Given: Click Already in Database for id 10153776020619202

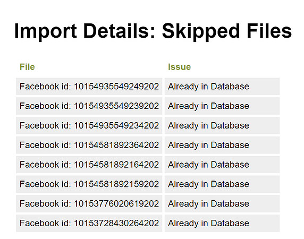Looking at the screenshot, I should (222, 204).
